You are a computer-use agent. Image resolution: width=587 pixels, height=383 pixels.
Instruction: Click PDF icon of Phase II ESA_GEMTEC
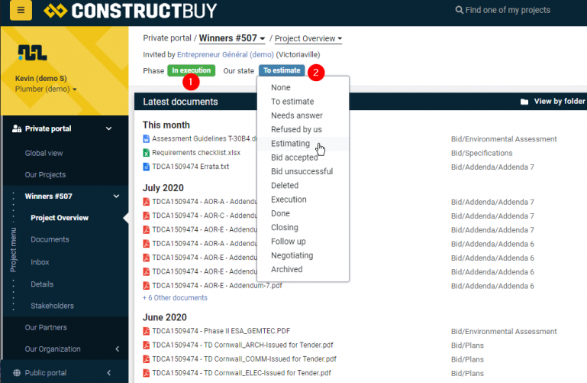[x=146, y=331]
